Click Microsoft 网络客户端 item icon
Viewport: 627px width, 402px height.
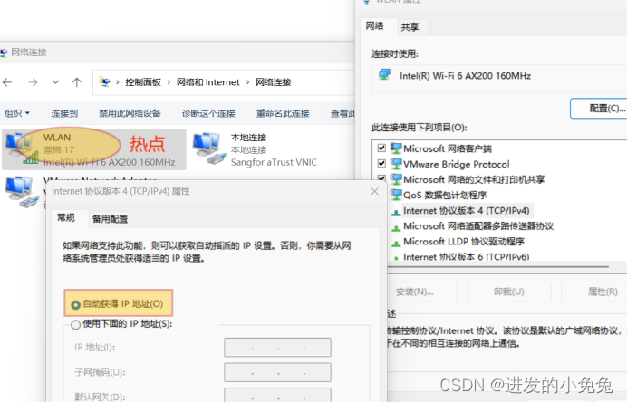point(396,148)
